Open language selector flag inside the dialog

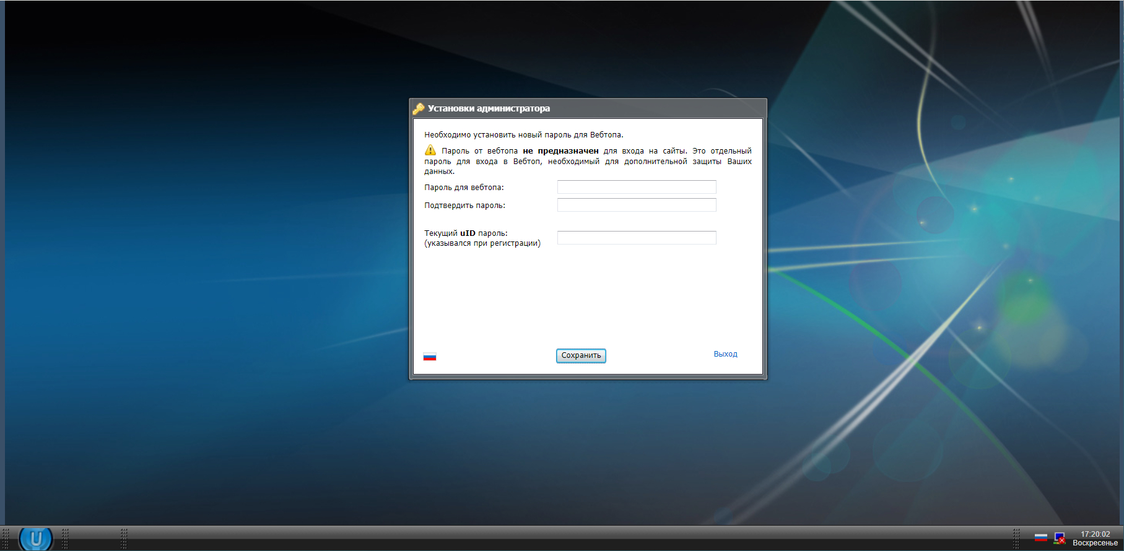430,357
